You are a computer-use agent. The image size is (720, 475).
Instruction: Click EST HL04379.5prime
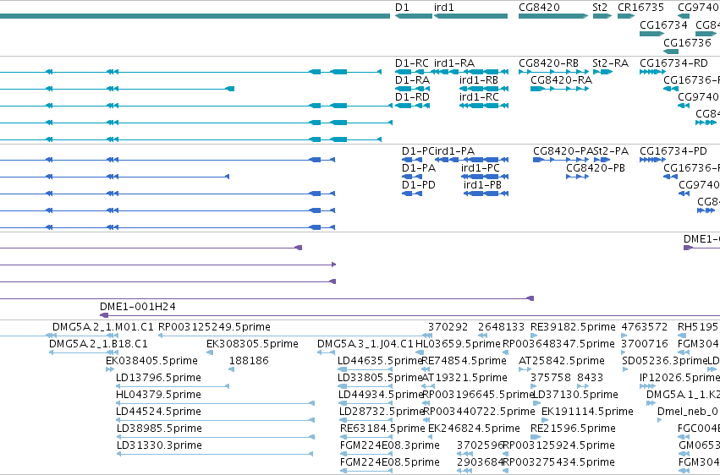[x=158, y=396]
